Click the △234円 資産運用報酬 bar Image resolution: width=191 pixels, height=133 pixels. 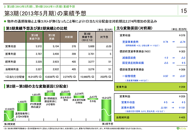pos(79,97)
